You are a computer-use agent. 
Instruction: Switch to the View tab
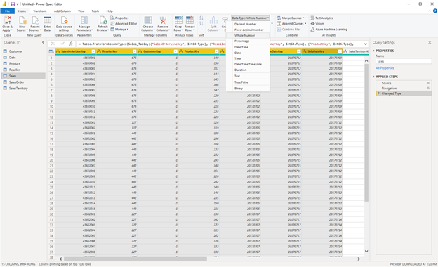click(x=81, y=11)
